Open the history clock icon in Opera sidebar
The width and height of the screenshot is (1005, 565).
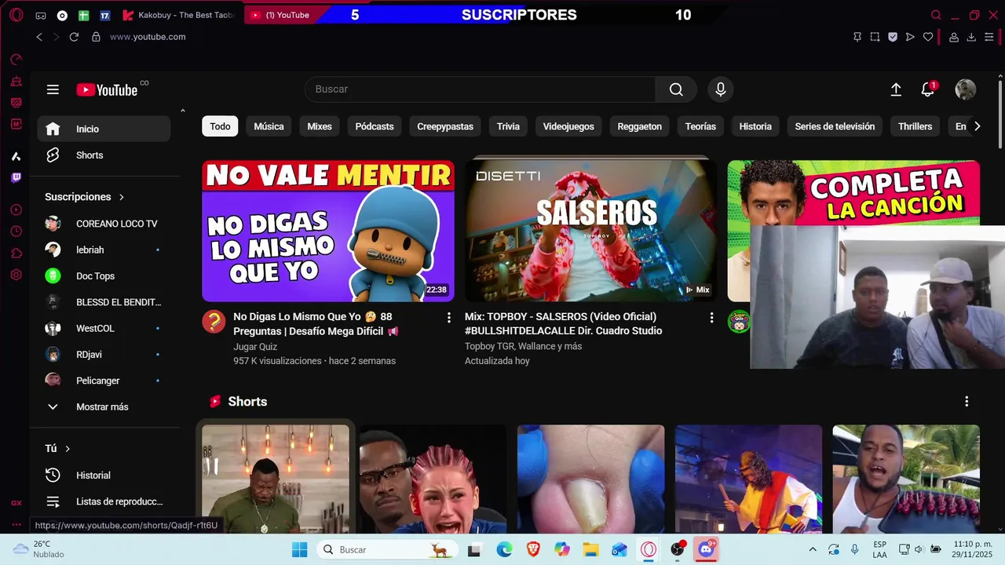point(16,231)
